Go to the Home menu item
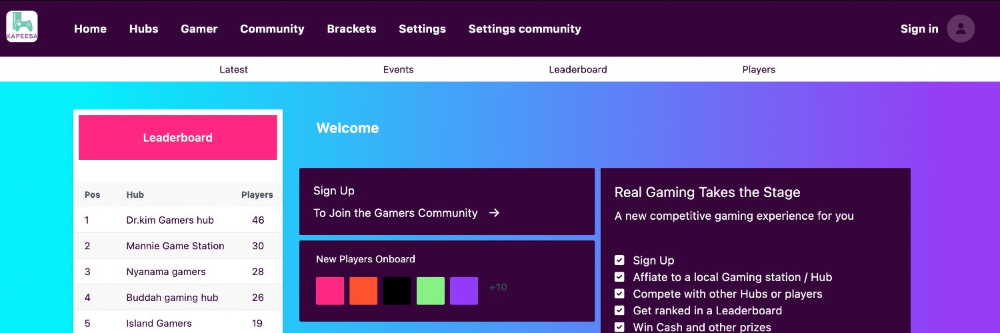 pos(90,29)
